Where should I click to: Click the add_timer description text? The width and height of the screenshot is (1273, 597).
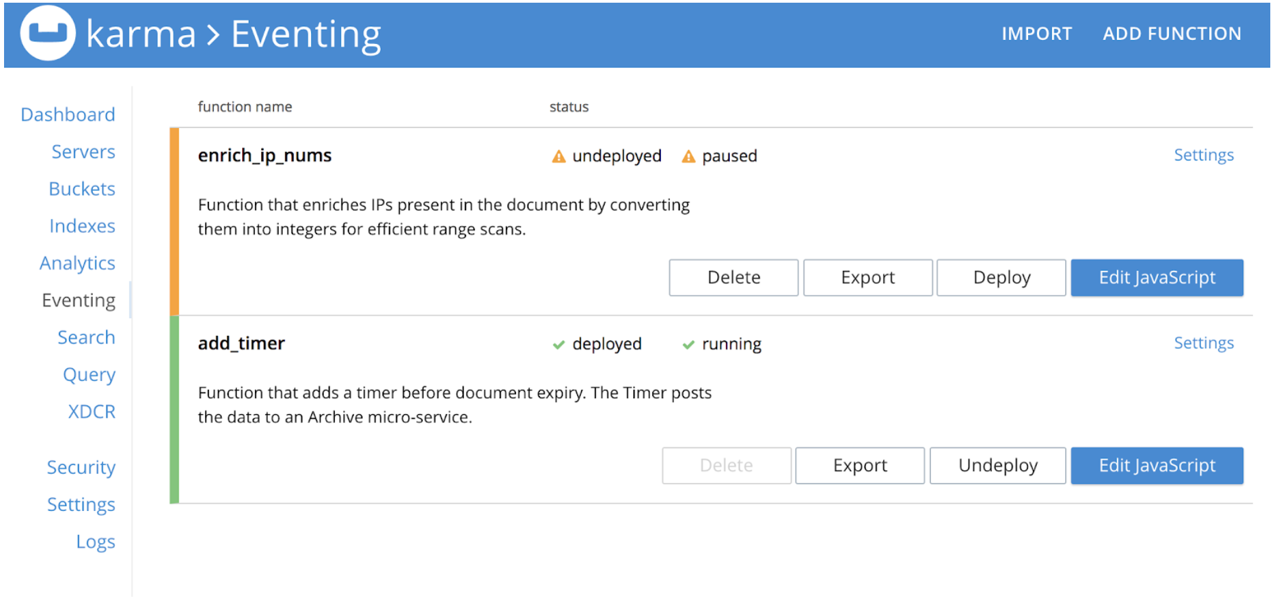point(455,405)
